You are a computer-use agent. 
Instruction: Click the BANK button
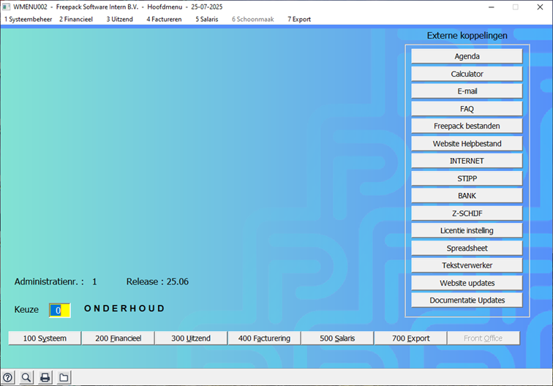pyautogui.click(x=467, y=196)
